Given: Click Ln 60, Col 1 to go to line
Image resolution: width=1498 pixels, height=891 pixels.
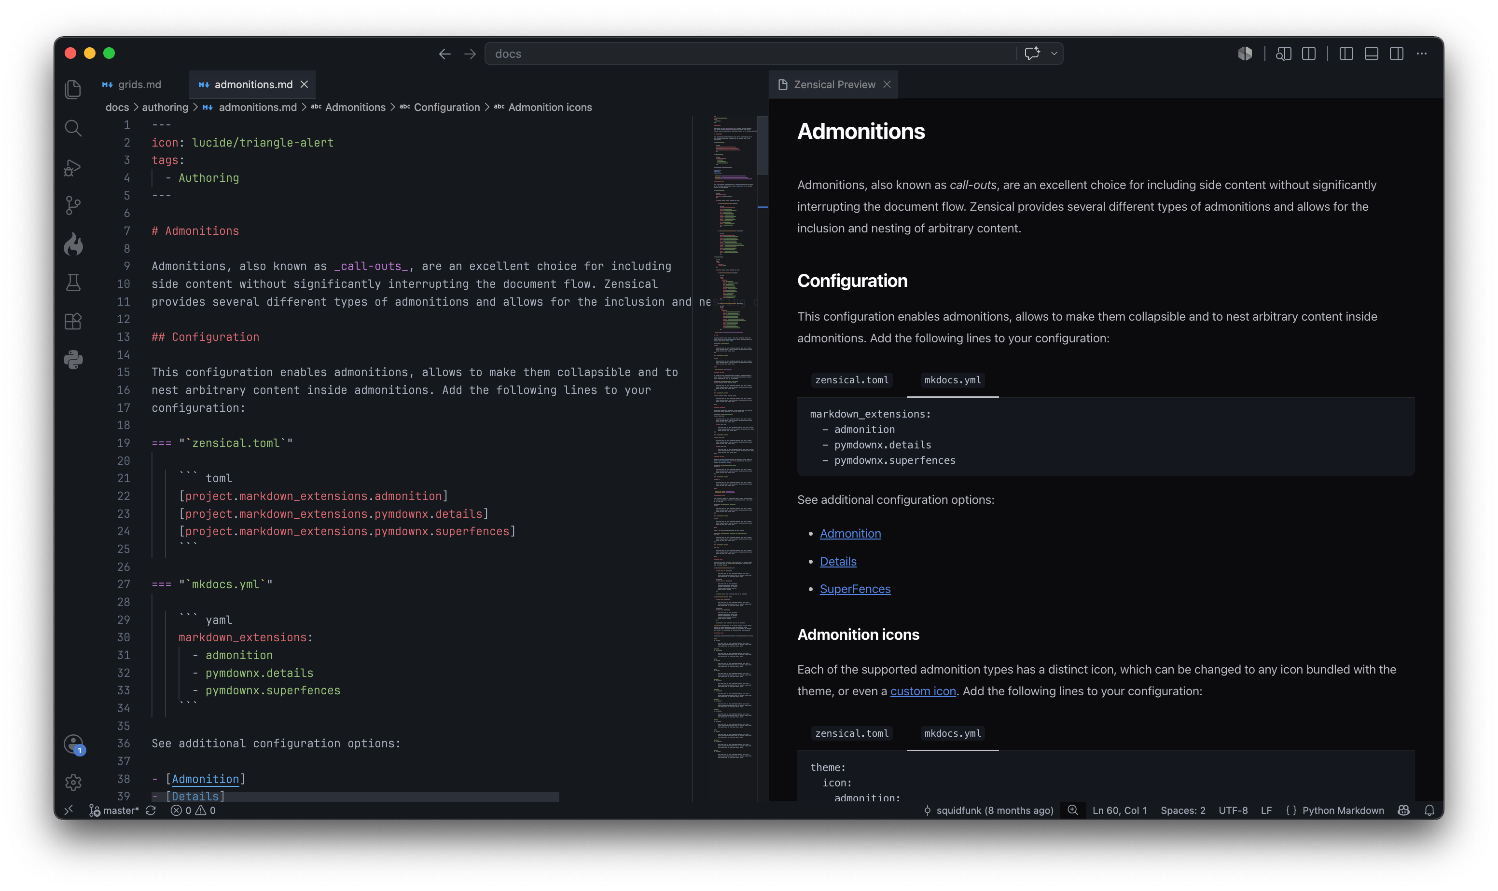Looking at the screenshot, I should pos(1120,810).
